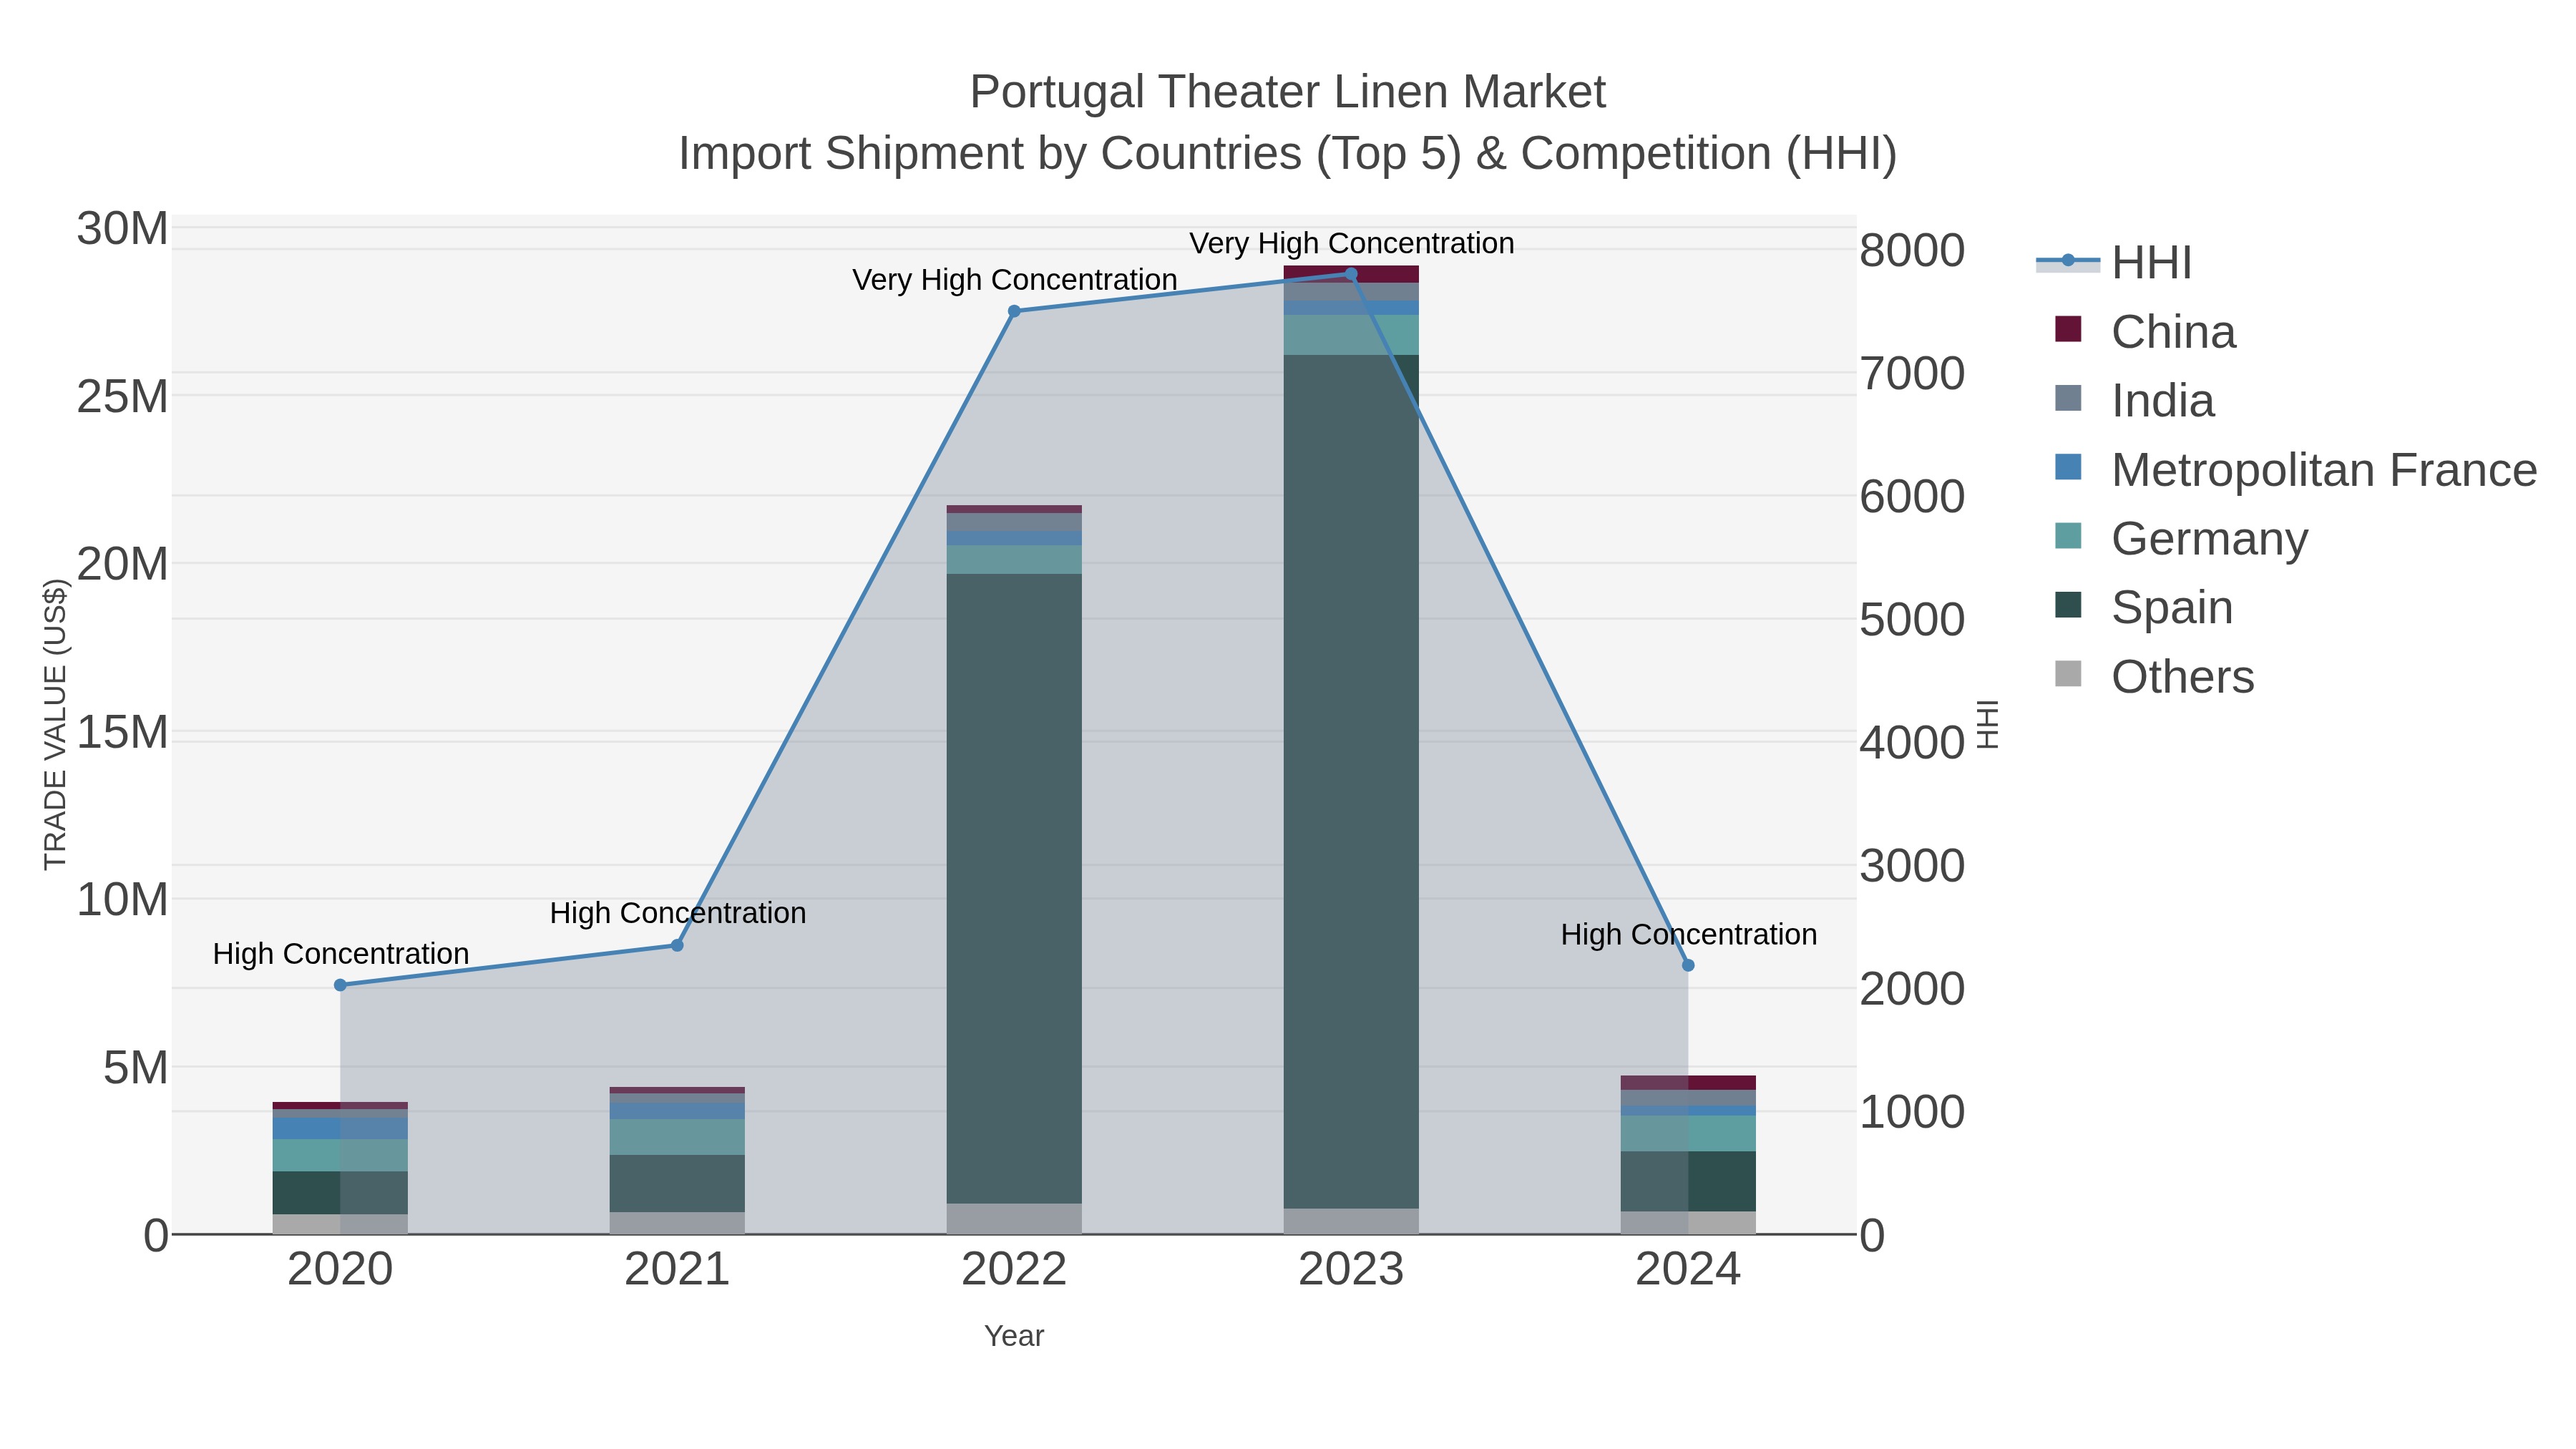
Task: Click the 4000 HHI axis label
Action: click(1912, 742)
